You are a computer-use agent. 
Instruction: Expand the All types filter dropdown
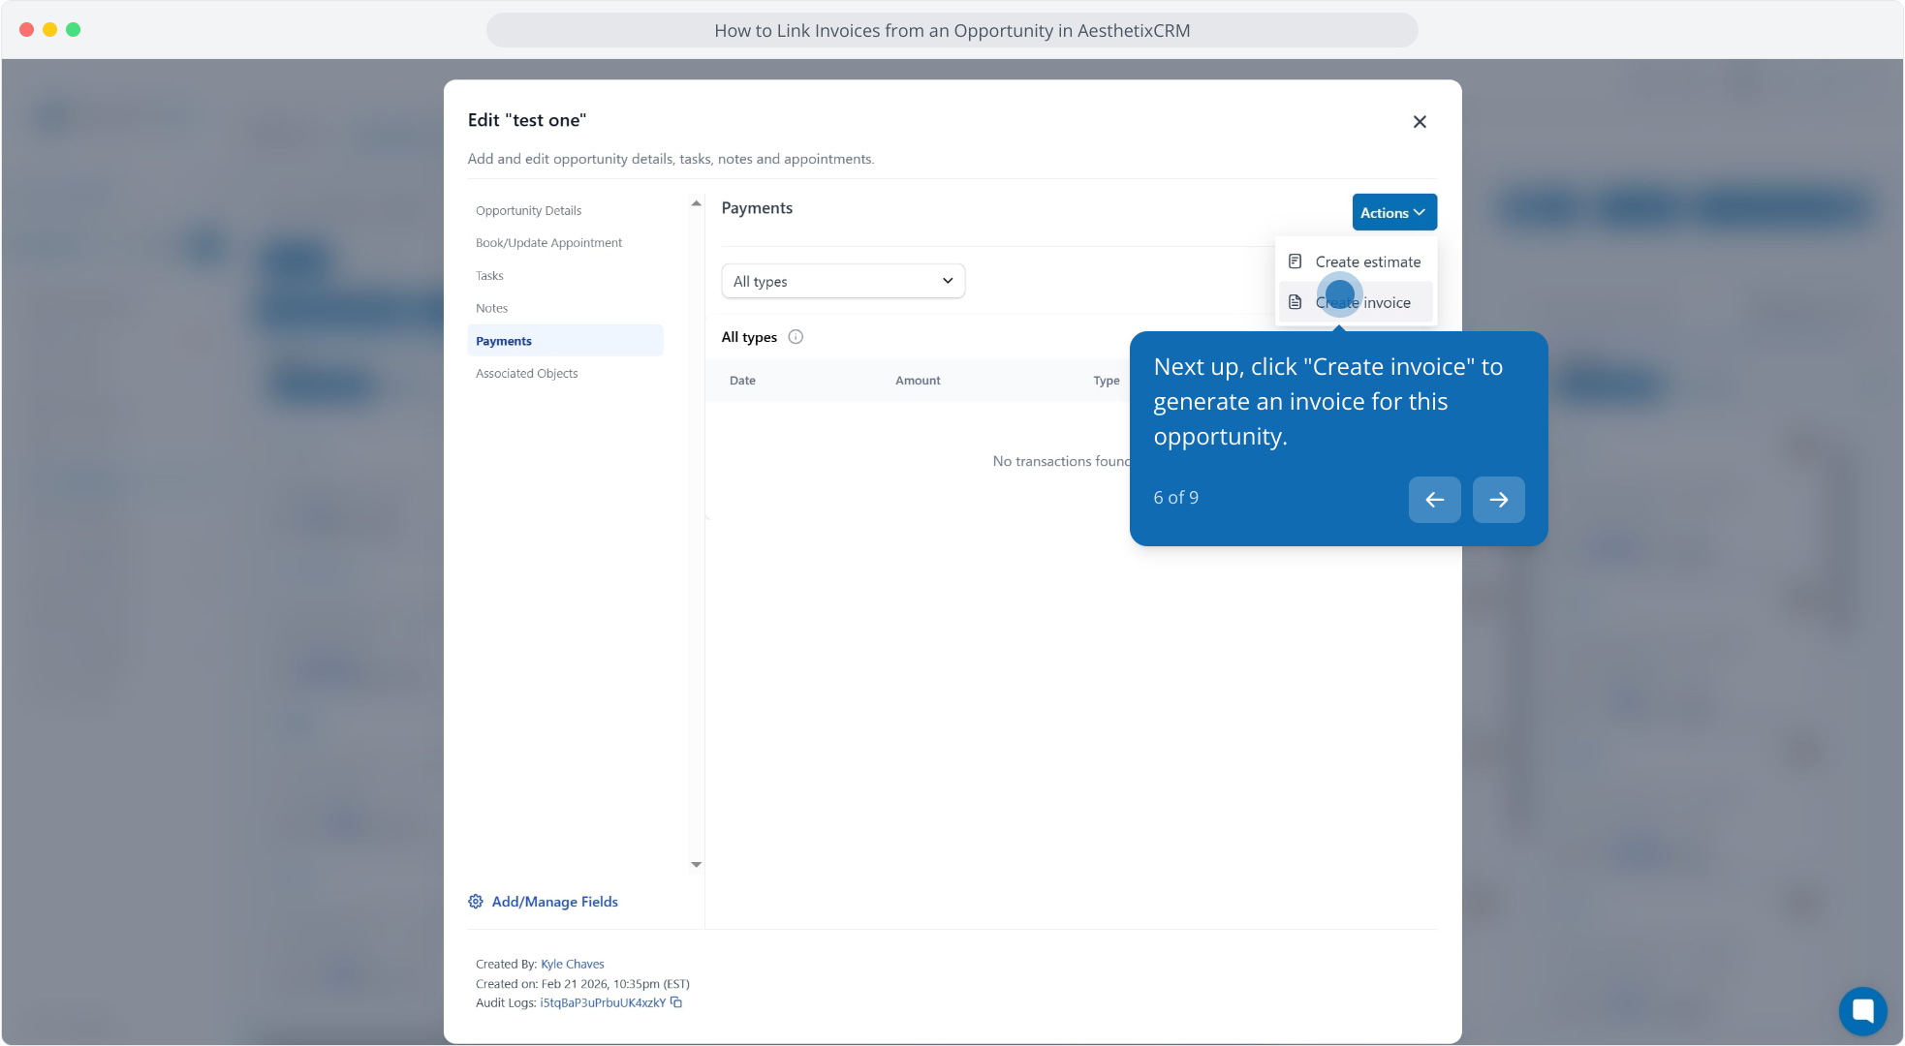pyautogui.click(x=843, y=281)
